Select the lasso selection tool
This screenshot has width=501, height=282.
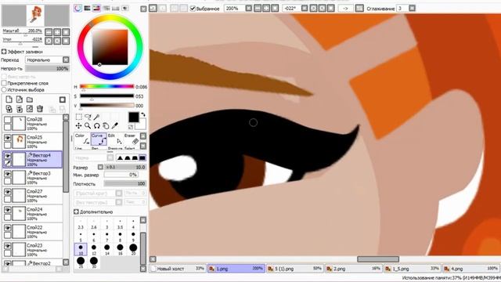(88, 117)
